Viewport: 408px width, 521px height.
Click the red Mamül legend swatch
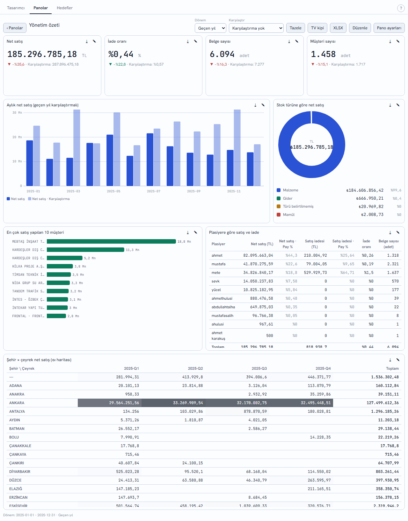(x=279, y=215)
